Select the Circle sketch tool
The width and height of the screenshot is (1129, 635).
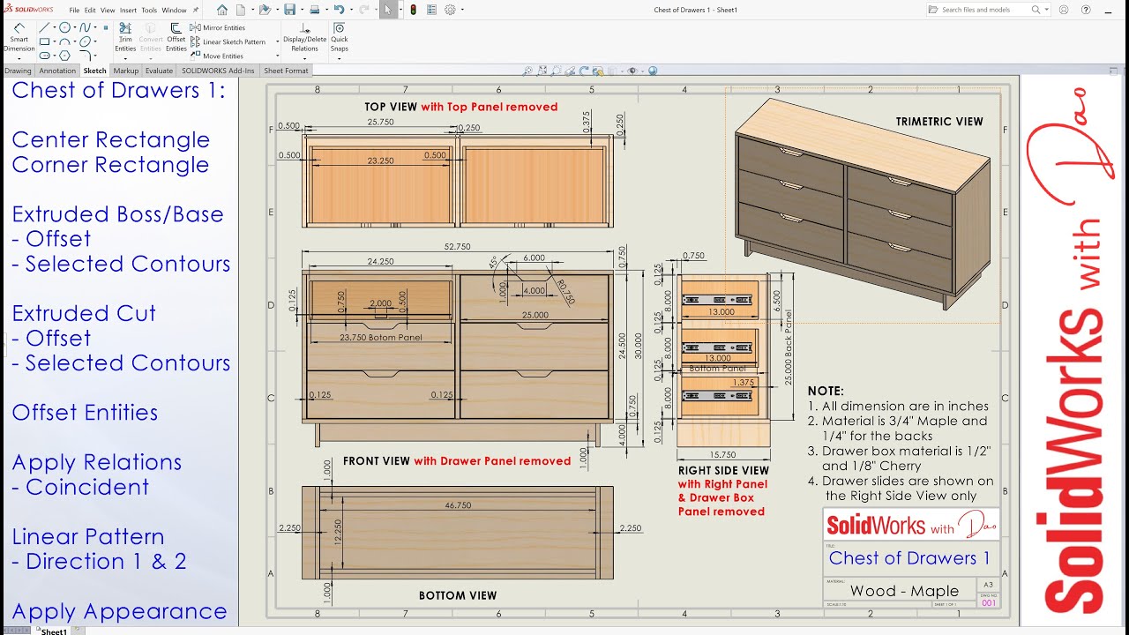pyautogui.click(x=64, y=28)
